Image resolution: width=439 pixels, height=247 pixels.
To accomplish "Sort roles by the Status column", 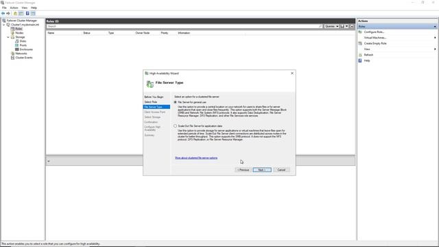I will pos(86,33).
